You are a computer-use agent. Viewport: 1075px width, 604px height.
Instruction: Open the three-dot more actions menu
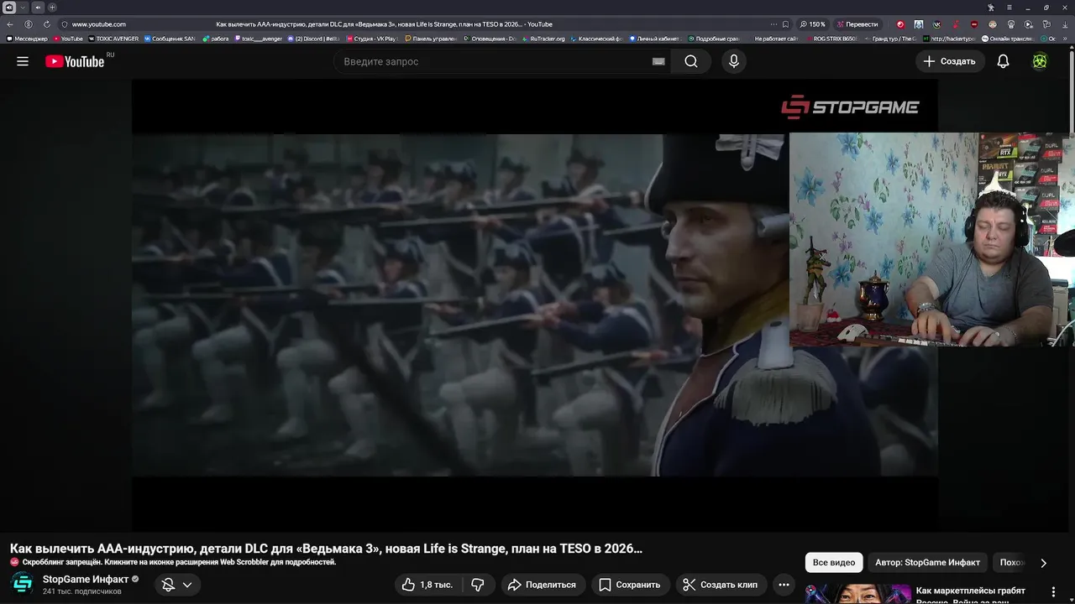point(784,585)
